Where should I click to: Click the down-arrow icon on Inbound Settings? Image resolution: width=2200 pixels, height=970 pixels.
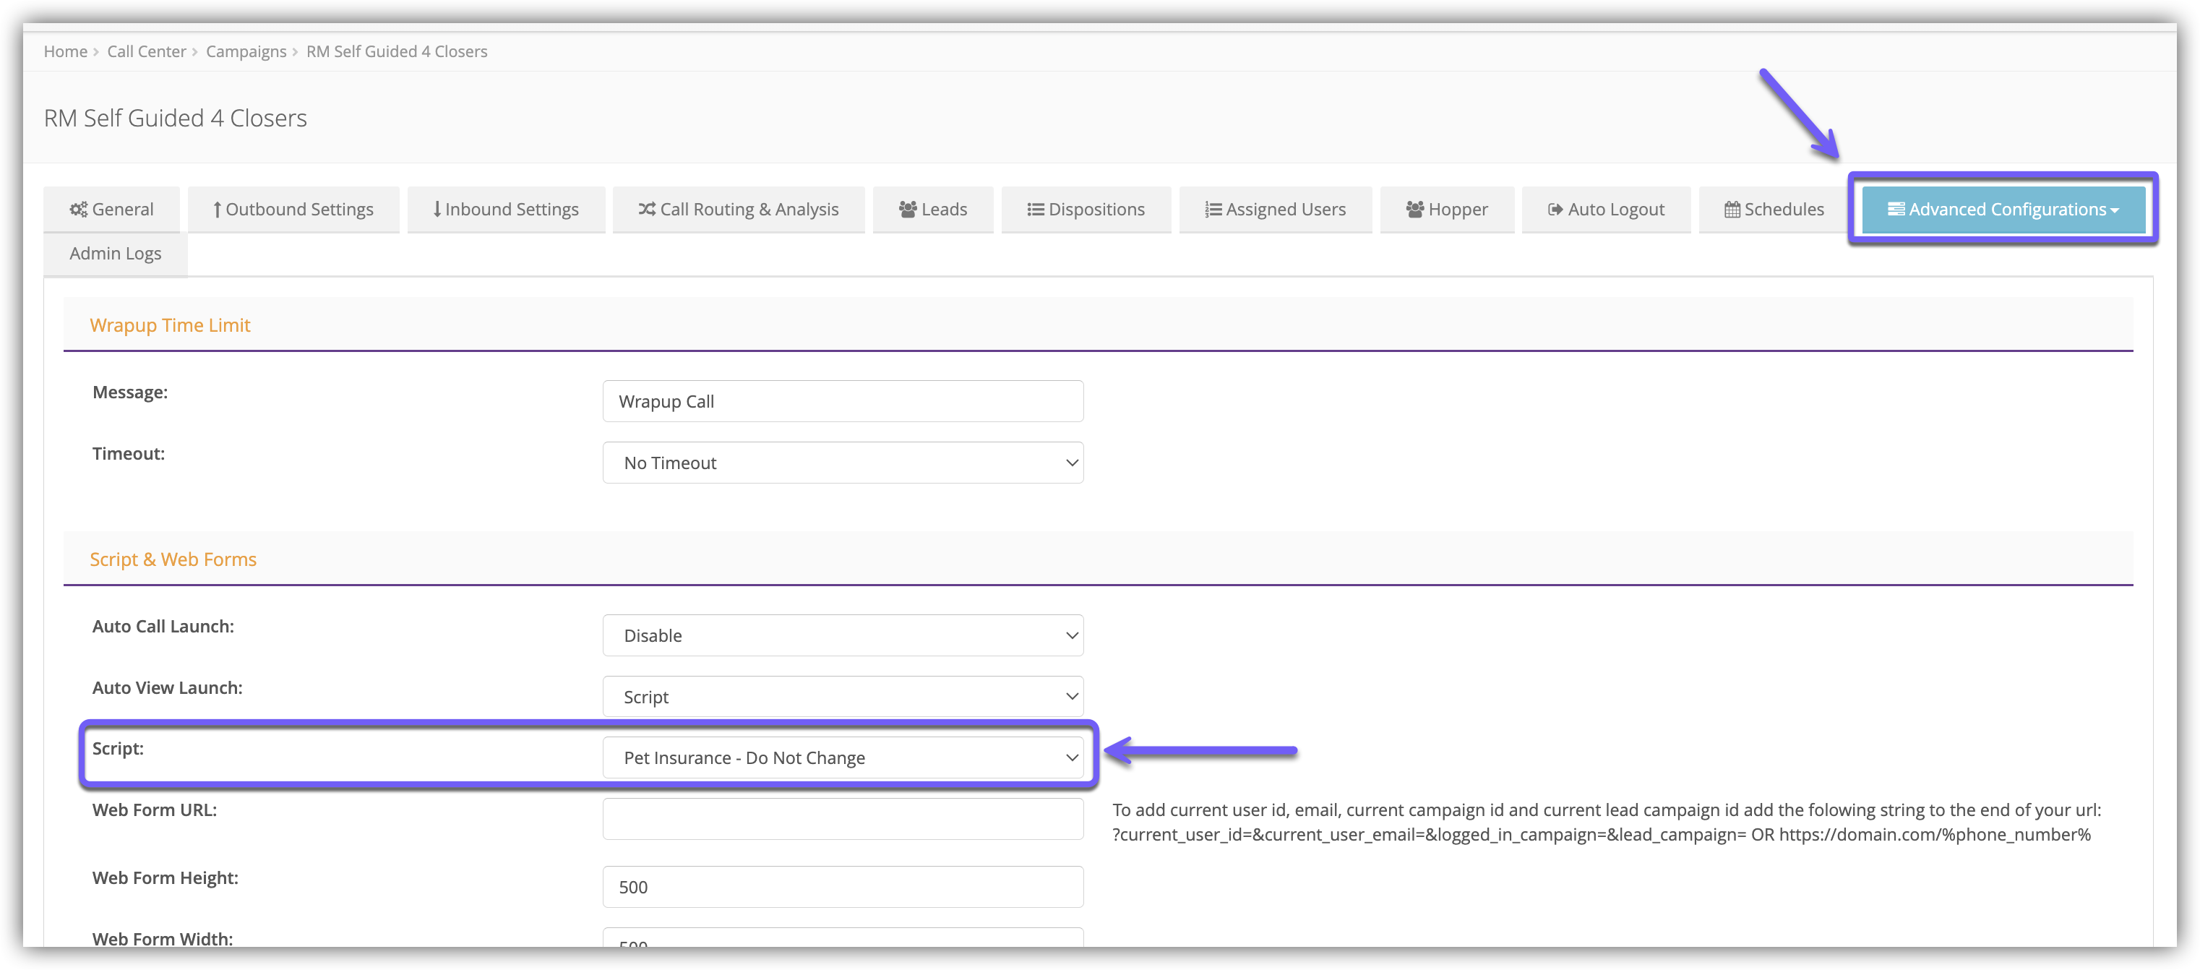point(437,209)
